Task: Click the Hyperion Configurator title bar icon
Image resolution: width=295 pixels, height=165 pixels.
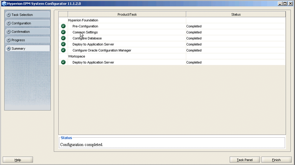Action: click(x=4, y=4)
